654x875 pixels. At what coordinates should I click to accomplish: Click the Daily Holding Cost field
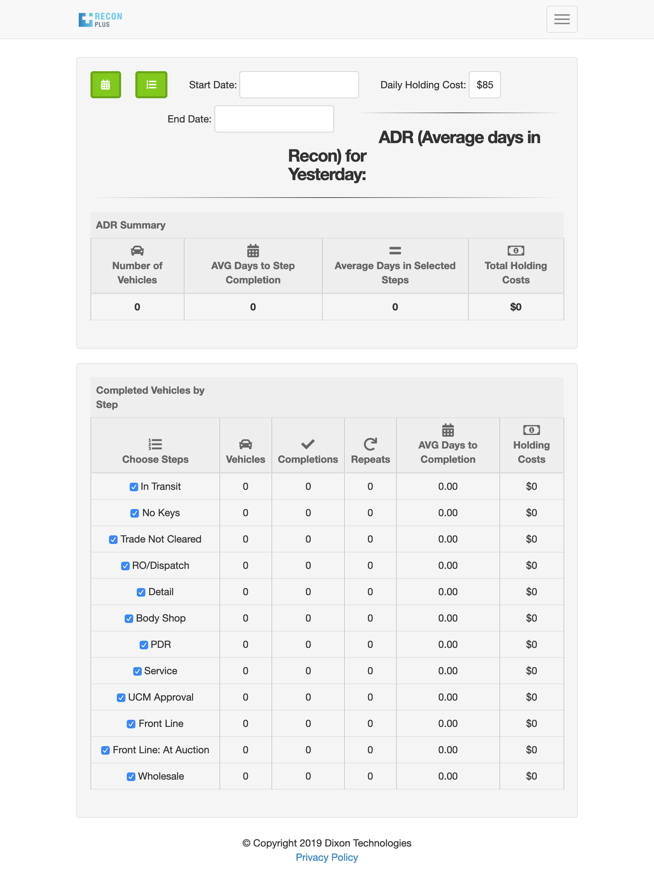484,85
